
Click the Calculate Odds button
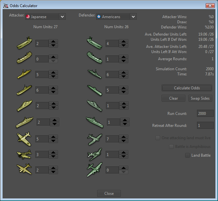(187, 88)
